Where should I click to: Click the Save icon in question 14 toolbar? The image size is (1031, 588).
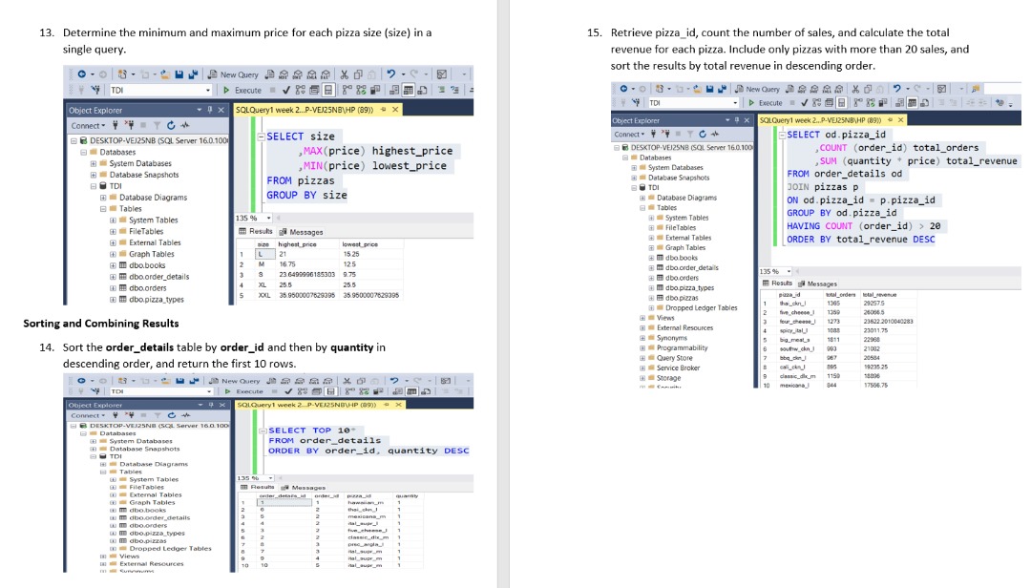point(179,381)
